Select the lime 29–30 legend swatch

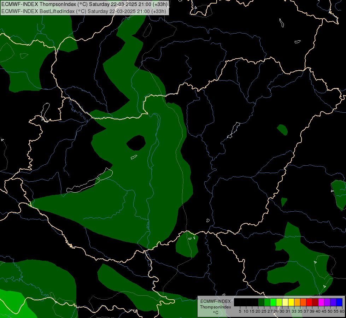coord(279,302)
